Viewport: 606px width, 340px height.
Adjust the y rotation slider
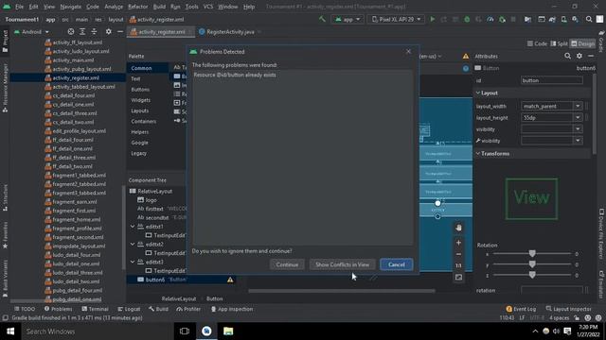(532, 264)
